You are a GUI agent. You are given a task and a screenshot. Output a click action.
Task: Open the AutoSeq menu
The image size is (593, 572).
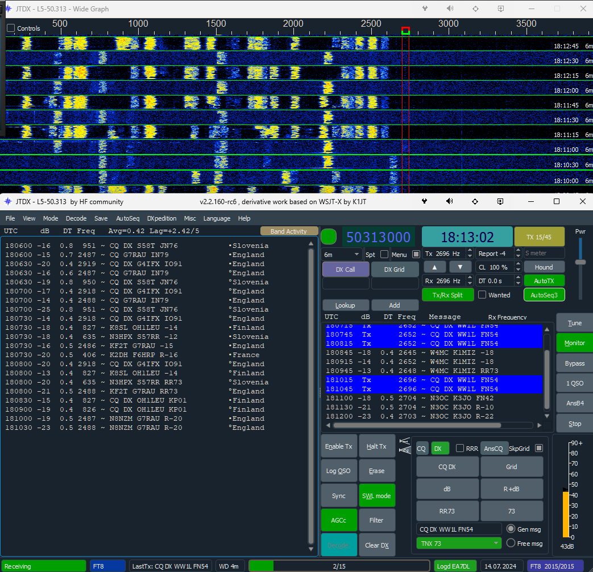coord(127,218)
